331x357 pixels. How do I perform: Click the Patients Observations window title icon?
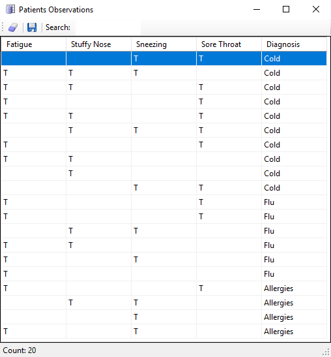click(10, 10)
